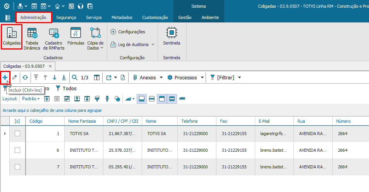Check the box for código 6 row
The height and width of the screenshot is (192, 369).
point(17,150)
